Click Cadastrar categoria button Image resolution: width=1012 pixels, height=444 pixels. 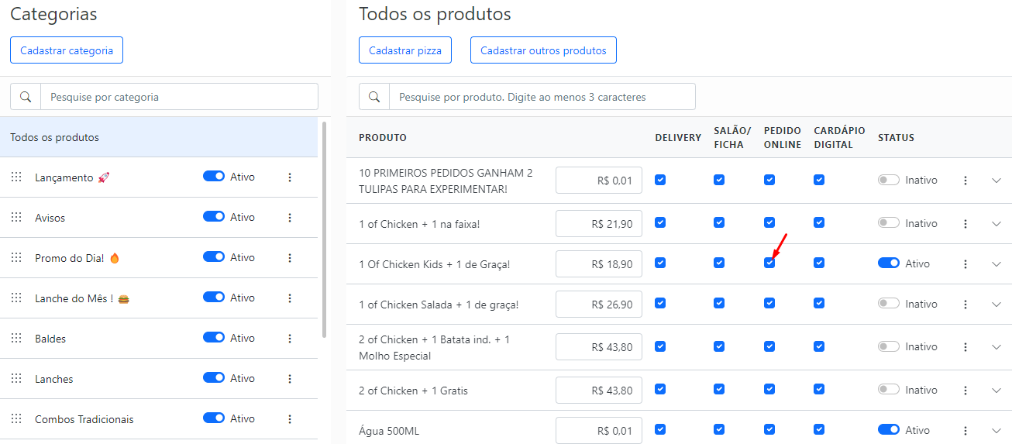67,50
